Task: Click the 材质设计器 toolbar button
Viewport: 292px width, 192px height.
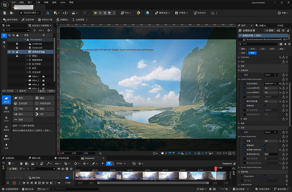Action: click(x=45, y=20)
